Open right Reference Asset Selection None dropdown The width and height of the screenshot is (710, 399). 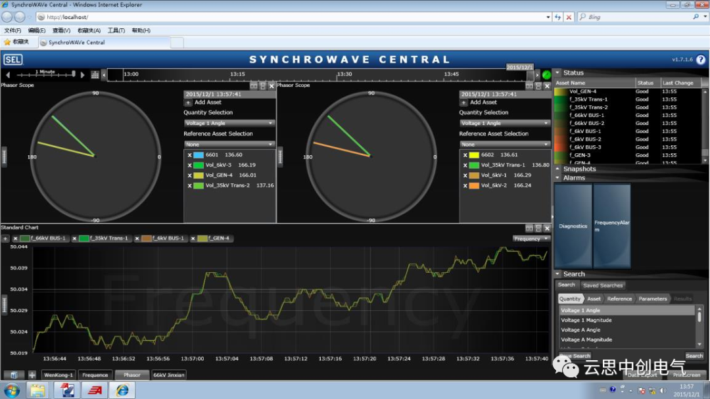click(x=504, y=145)
